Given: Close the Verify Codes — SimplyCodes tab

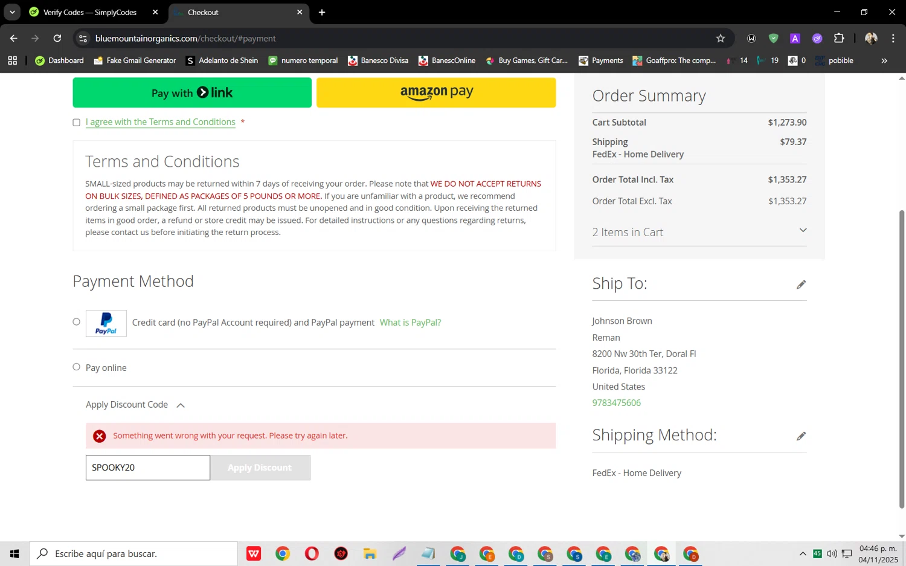Looking at the screenshot, I should tap(155, 12).
